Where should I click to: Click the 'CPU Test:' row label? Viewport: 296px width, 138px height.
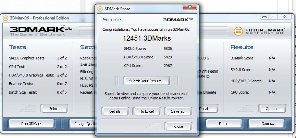click(17, 67)
